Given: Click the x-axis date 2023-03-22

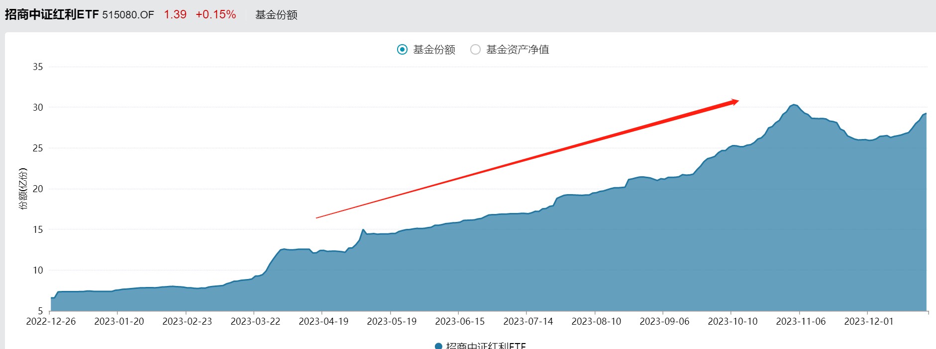Looking at the screenshot, I should 255,321.
